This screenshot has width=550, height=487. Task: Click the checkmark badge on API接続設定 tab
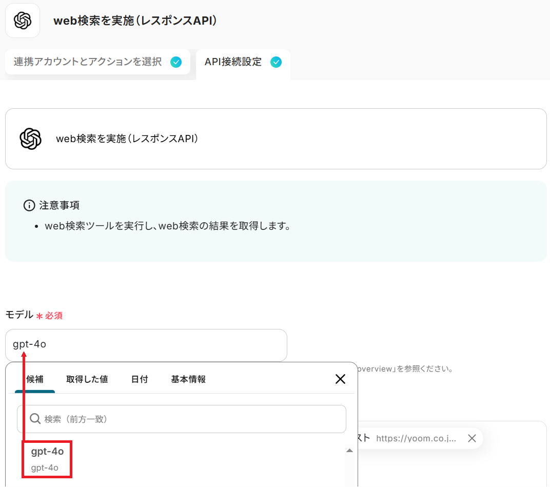(276, 62)
